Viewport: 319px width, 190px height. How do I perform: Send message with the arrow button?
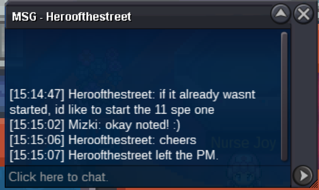click(x=303, y=175)
